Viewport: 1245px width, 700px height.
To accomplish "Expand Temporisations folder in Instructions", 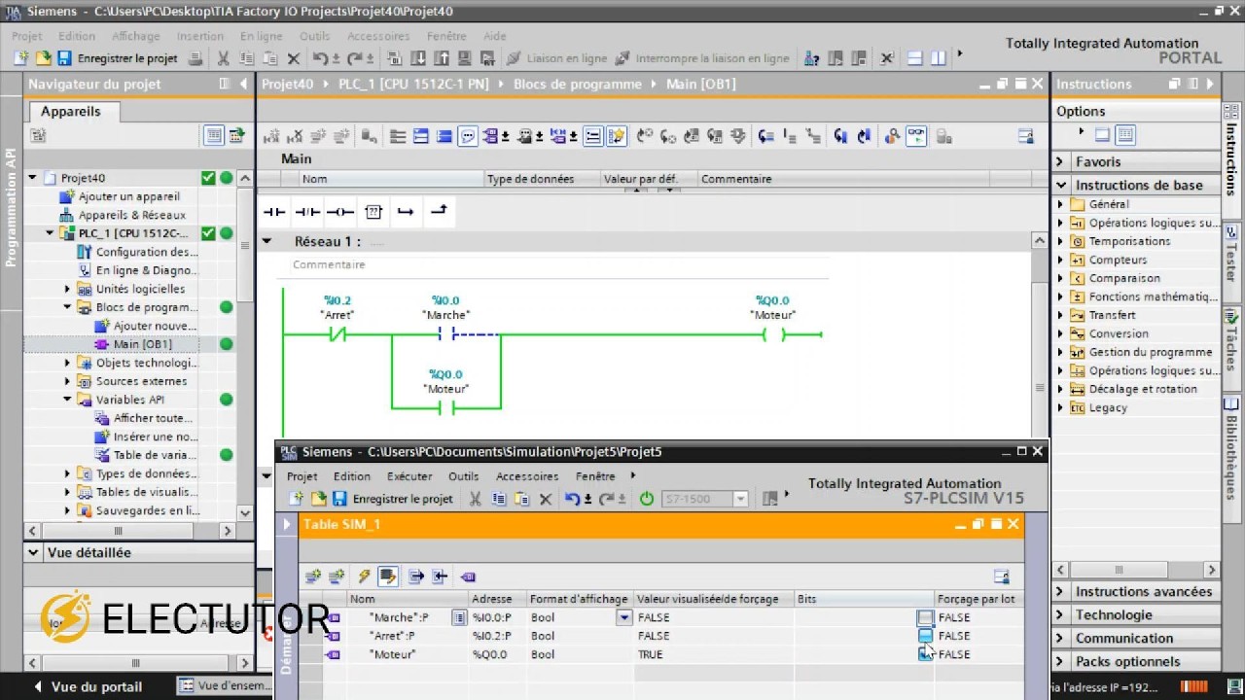I will click(1061, 241).
